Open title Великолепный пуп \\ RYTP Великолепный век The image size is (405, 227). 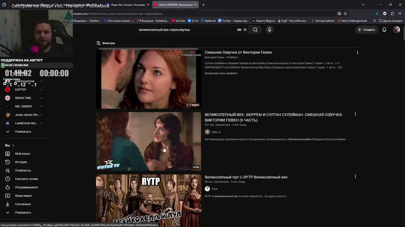[x=246, y=177]
